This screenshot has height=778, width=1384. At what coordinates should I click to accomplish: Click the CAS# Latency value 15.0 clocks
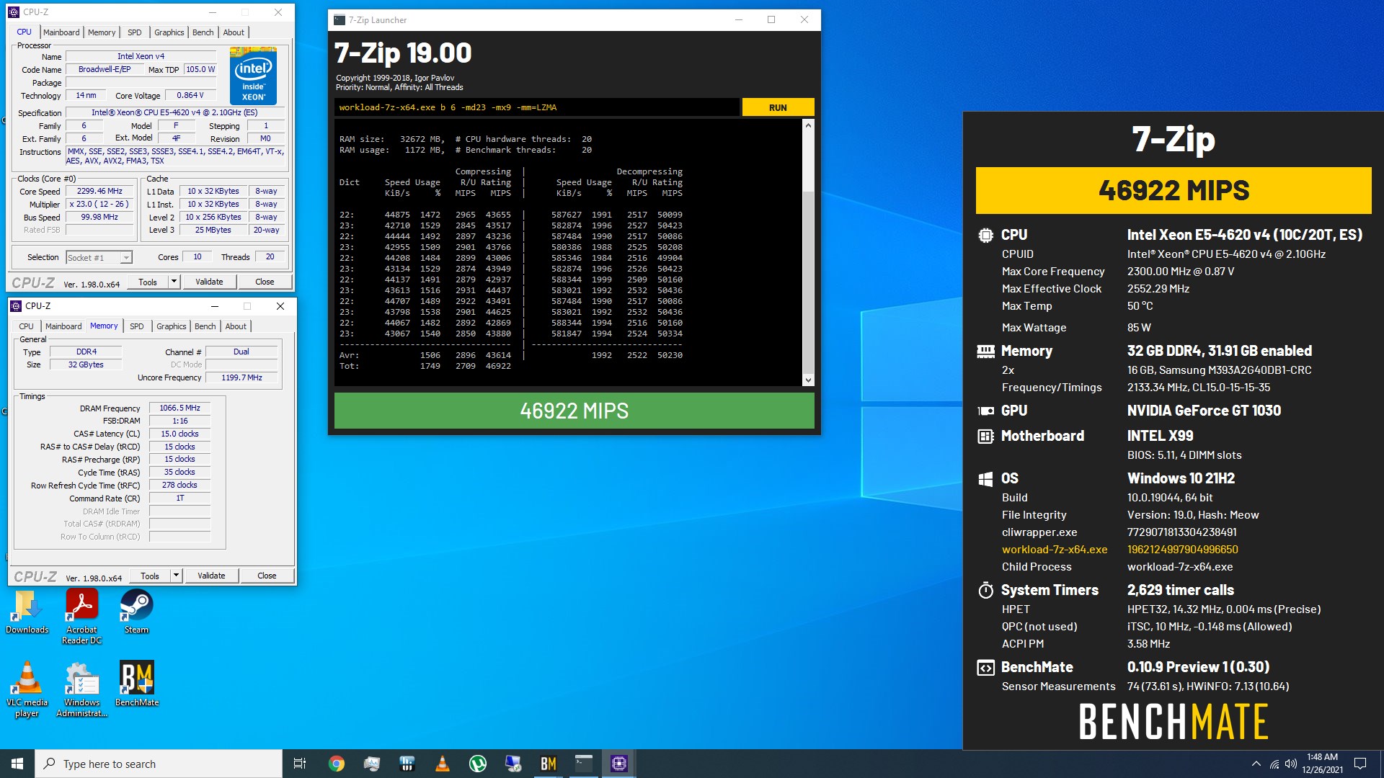pyautogui.click(x=180, y=434)
